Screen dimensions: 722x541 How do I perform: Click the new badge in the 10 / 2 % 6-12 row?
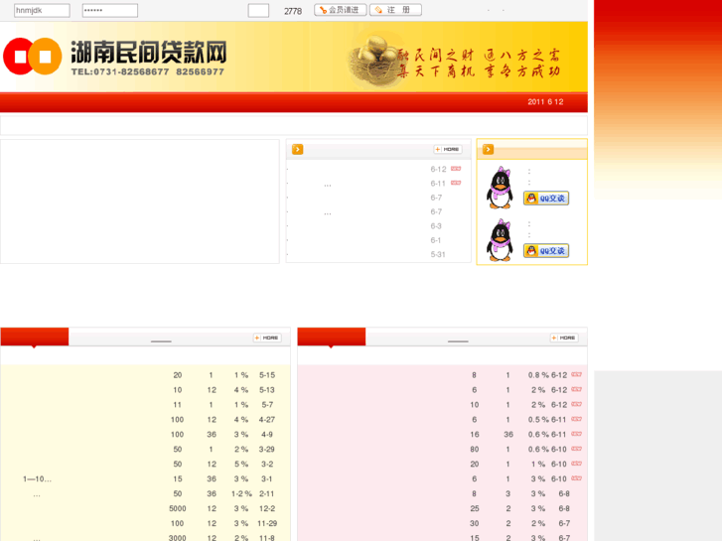click(x=576, y=404)
